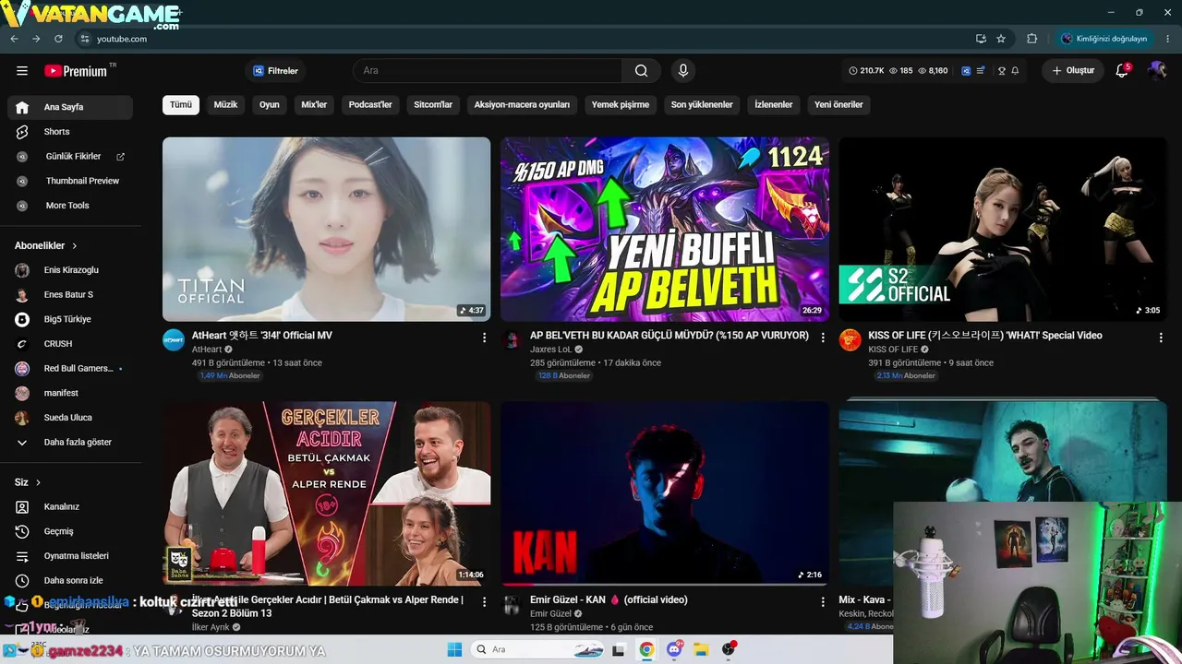Screen dimensions: 1182x664
Task: Select the Podcast'ler filter chip
Action: (370, 105)
